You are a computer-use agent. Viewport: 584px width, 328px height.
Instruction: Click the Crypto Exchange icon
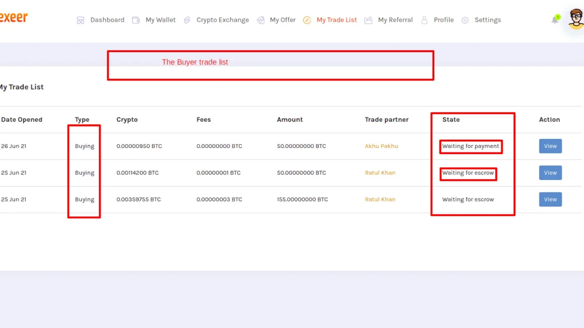(187, 20)
